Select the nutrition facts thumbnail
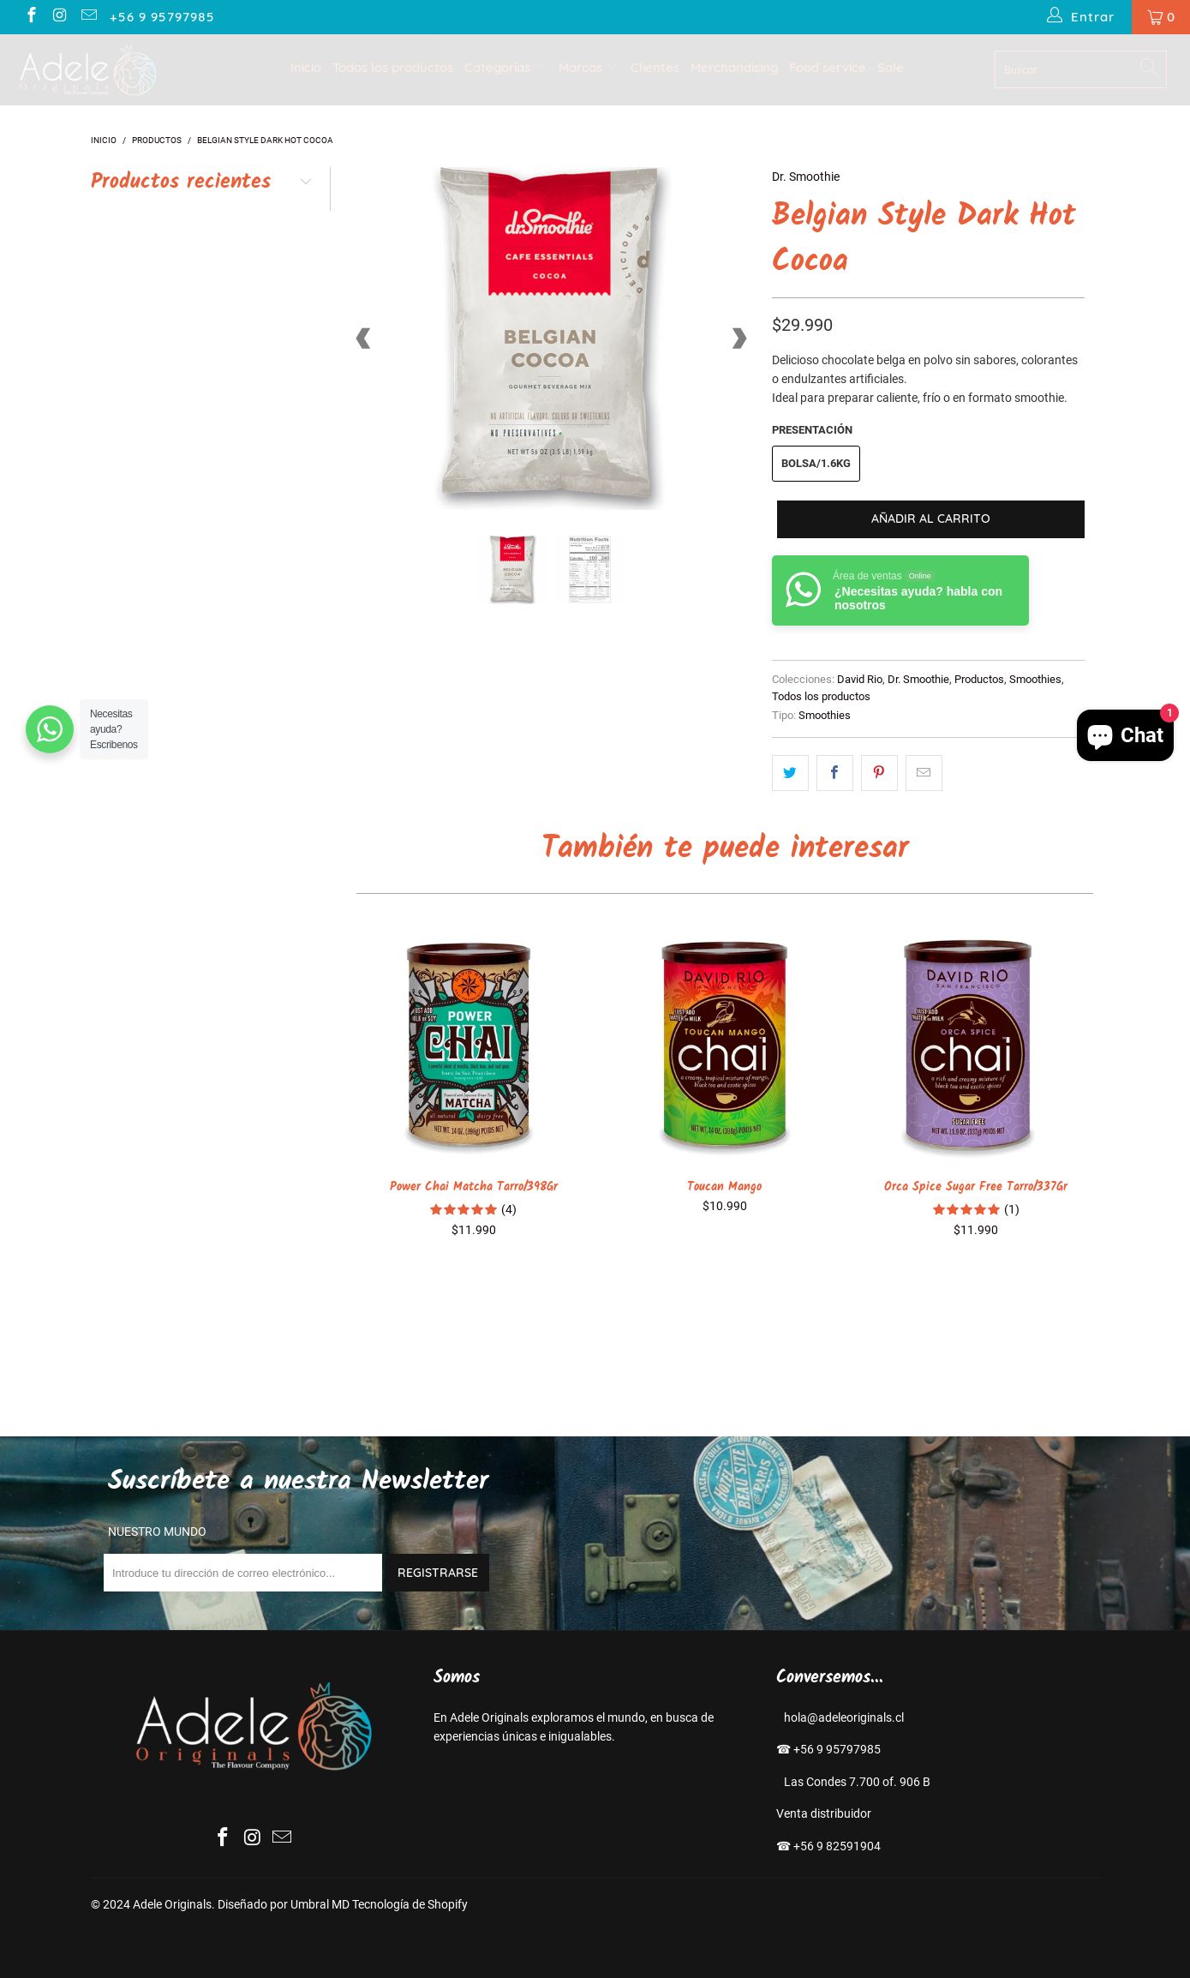 click(x=589, y=569)
